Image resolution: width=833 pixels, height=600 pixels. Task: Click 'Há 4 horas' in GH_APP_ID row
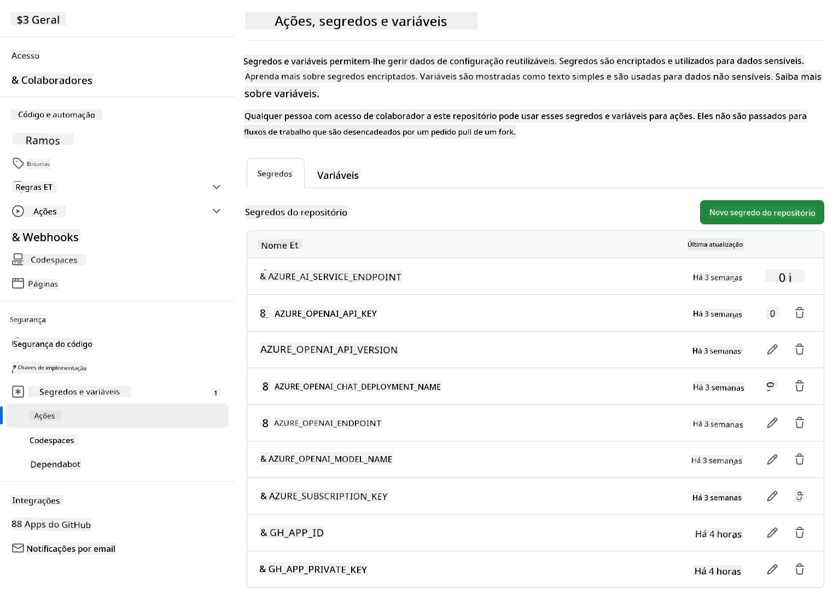(x=718, y=534)
